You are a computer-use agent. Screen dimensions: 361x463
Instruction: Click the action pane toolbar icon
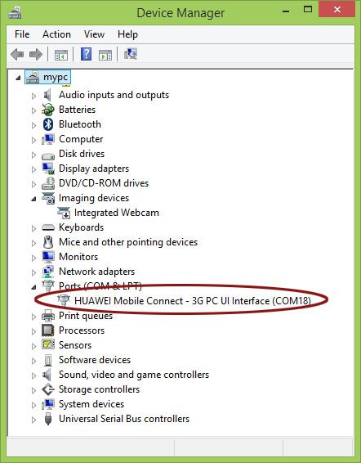(105, 55)
